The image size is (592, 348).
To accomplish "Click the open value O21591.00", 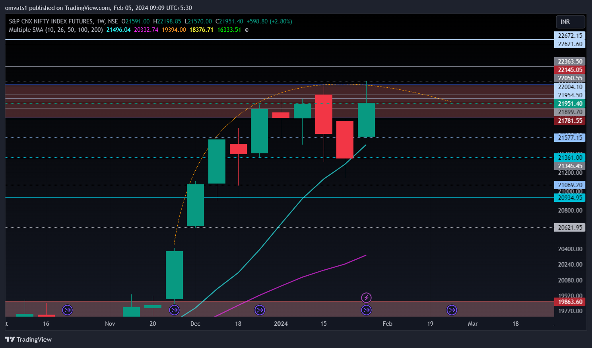I will click(x=136, y=21).
